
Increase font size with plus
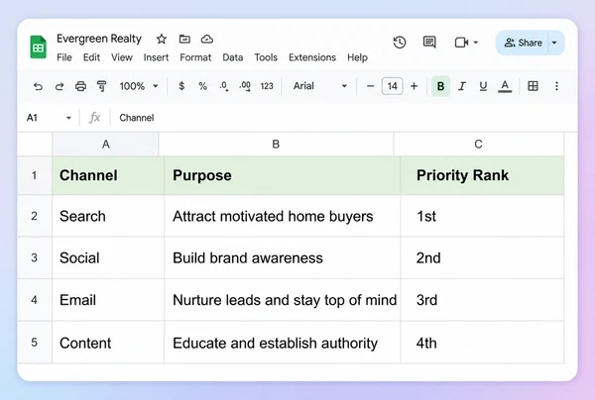point(414,86)
